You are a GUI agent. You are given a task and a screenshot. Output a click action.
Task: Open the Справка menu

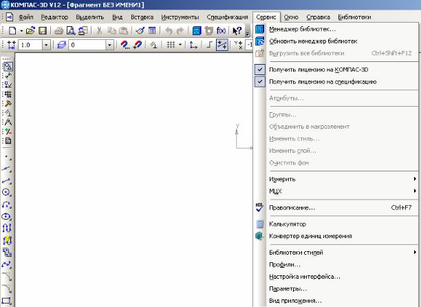pos(319,17)
